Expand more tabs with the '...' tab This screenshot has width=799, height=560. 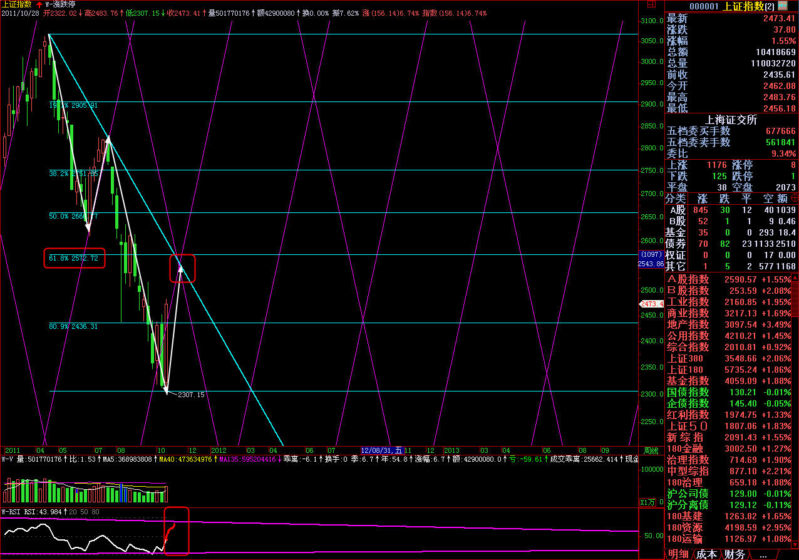763,554
